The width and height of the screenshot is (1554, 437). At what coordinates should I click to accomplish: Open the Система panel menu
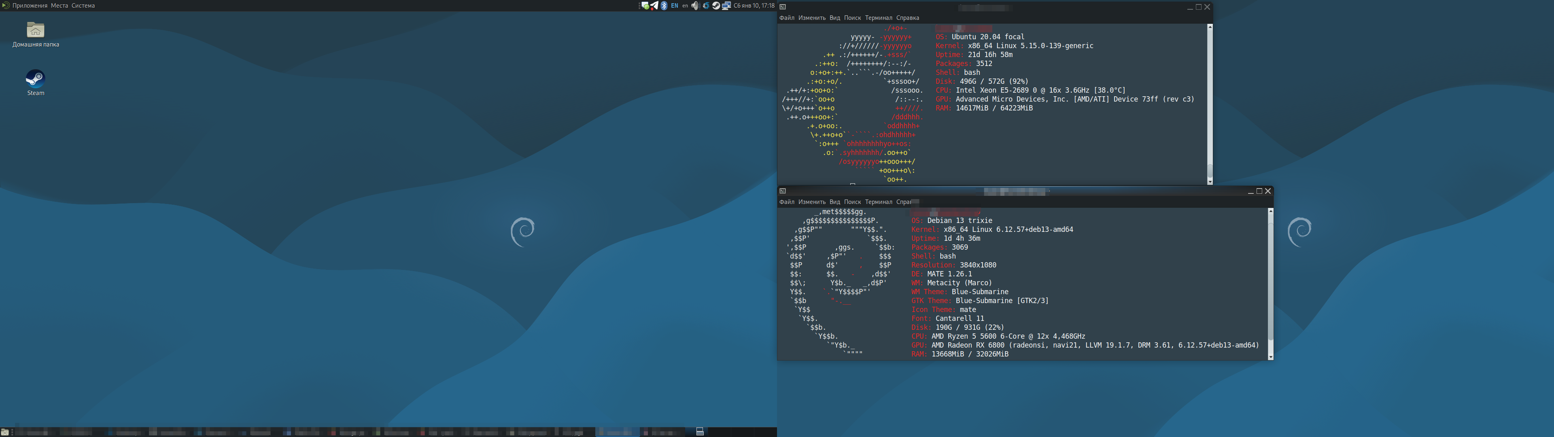click(x=83, y=5)
